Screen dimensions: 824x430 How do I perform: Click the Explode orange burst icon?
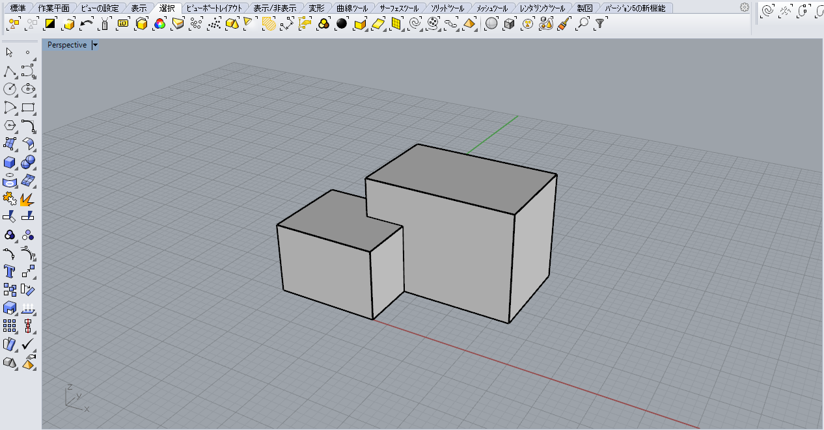point(28,198)
